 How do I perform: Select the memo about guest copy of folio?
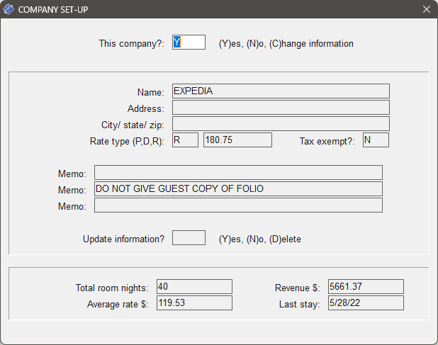pos(238,189)
